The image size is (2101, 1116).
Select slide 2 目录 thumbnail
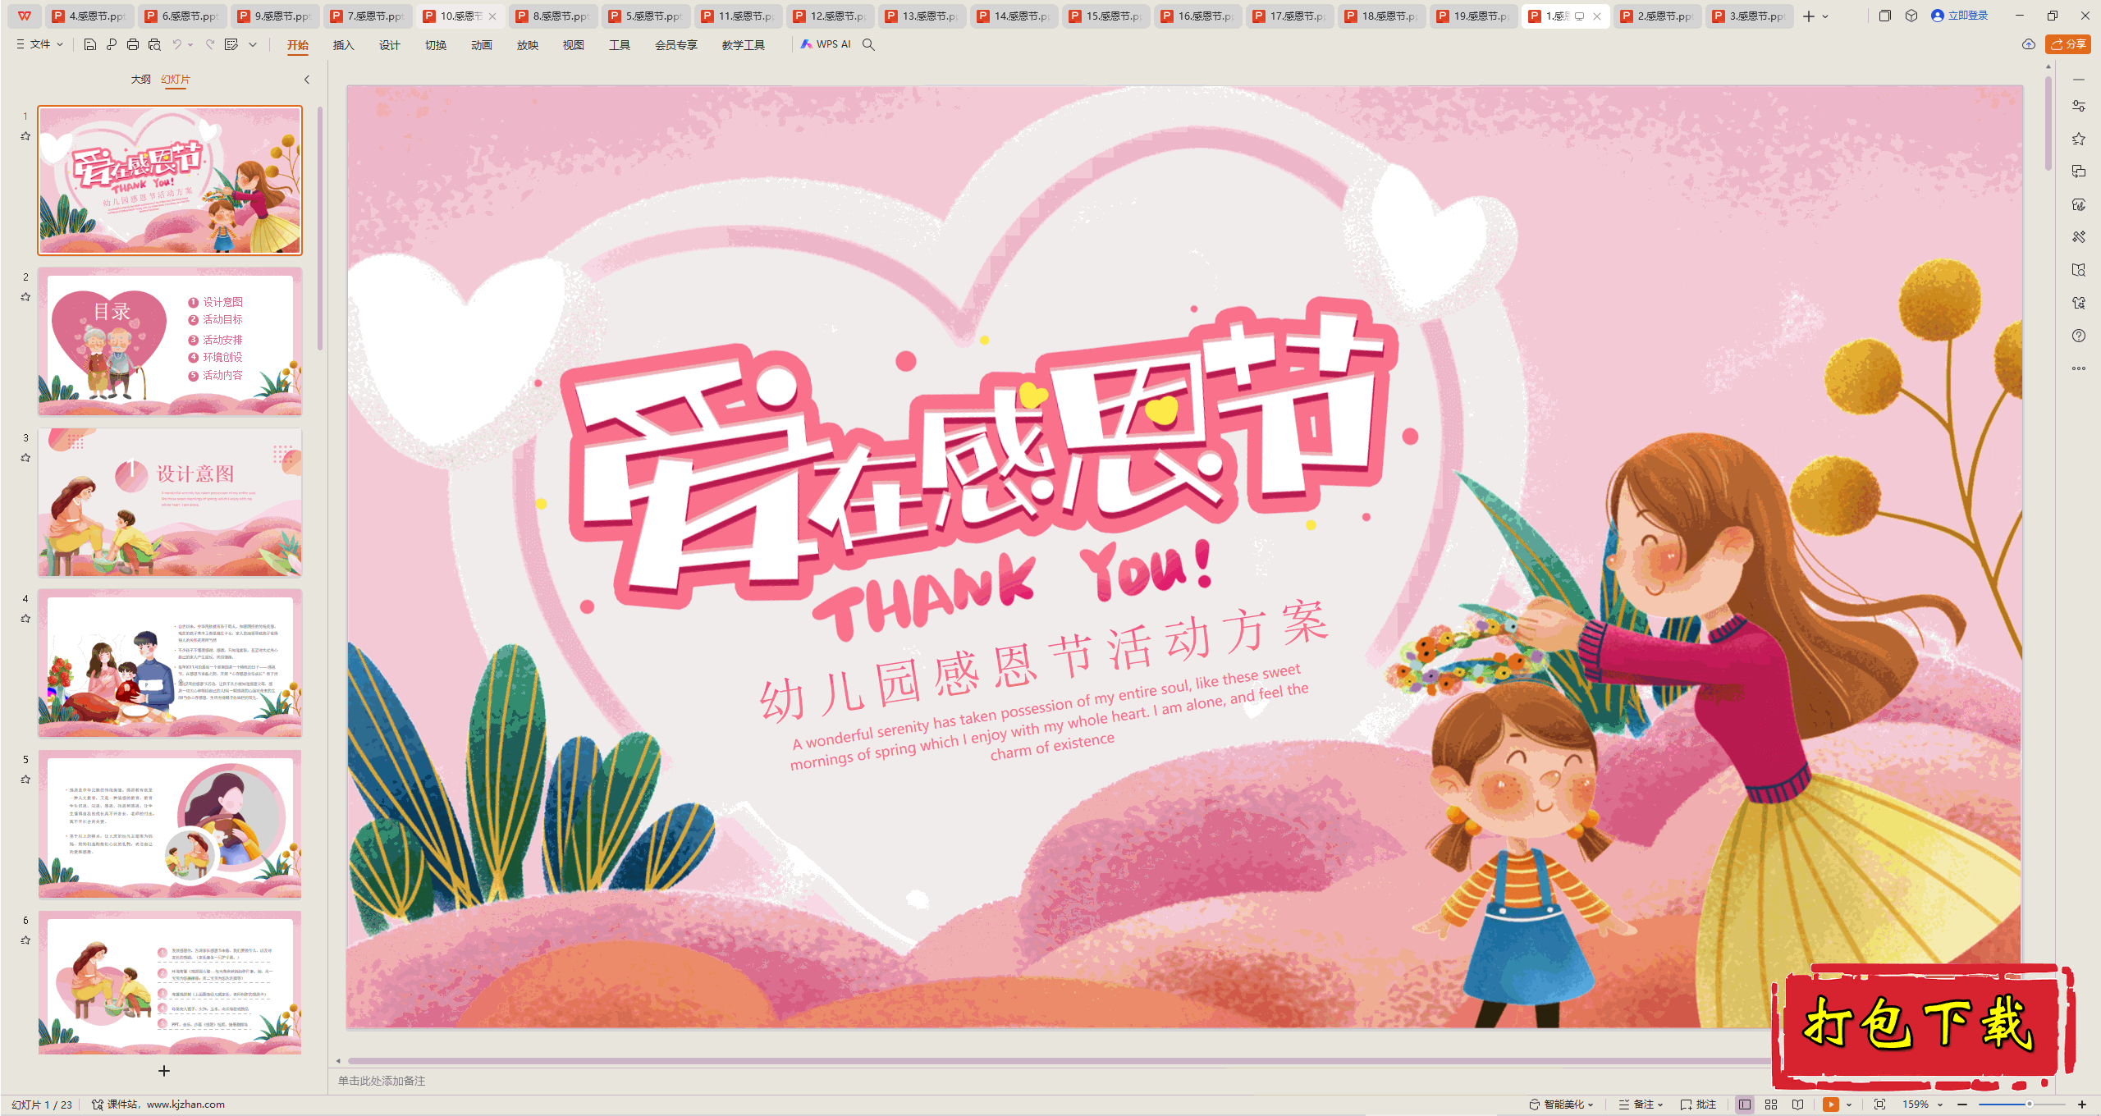click(170, 341)
